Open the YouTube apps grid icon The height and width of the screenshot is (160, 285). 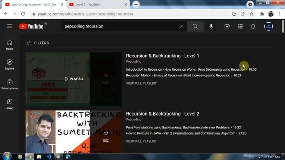pyautogui.click(x=240, y=26)
